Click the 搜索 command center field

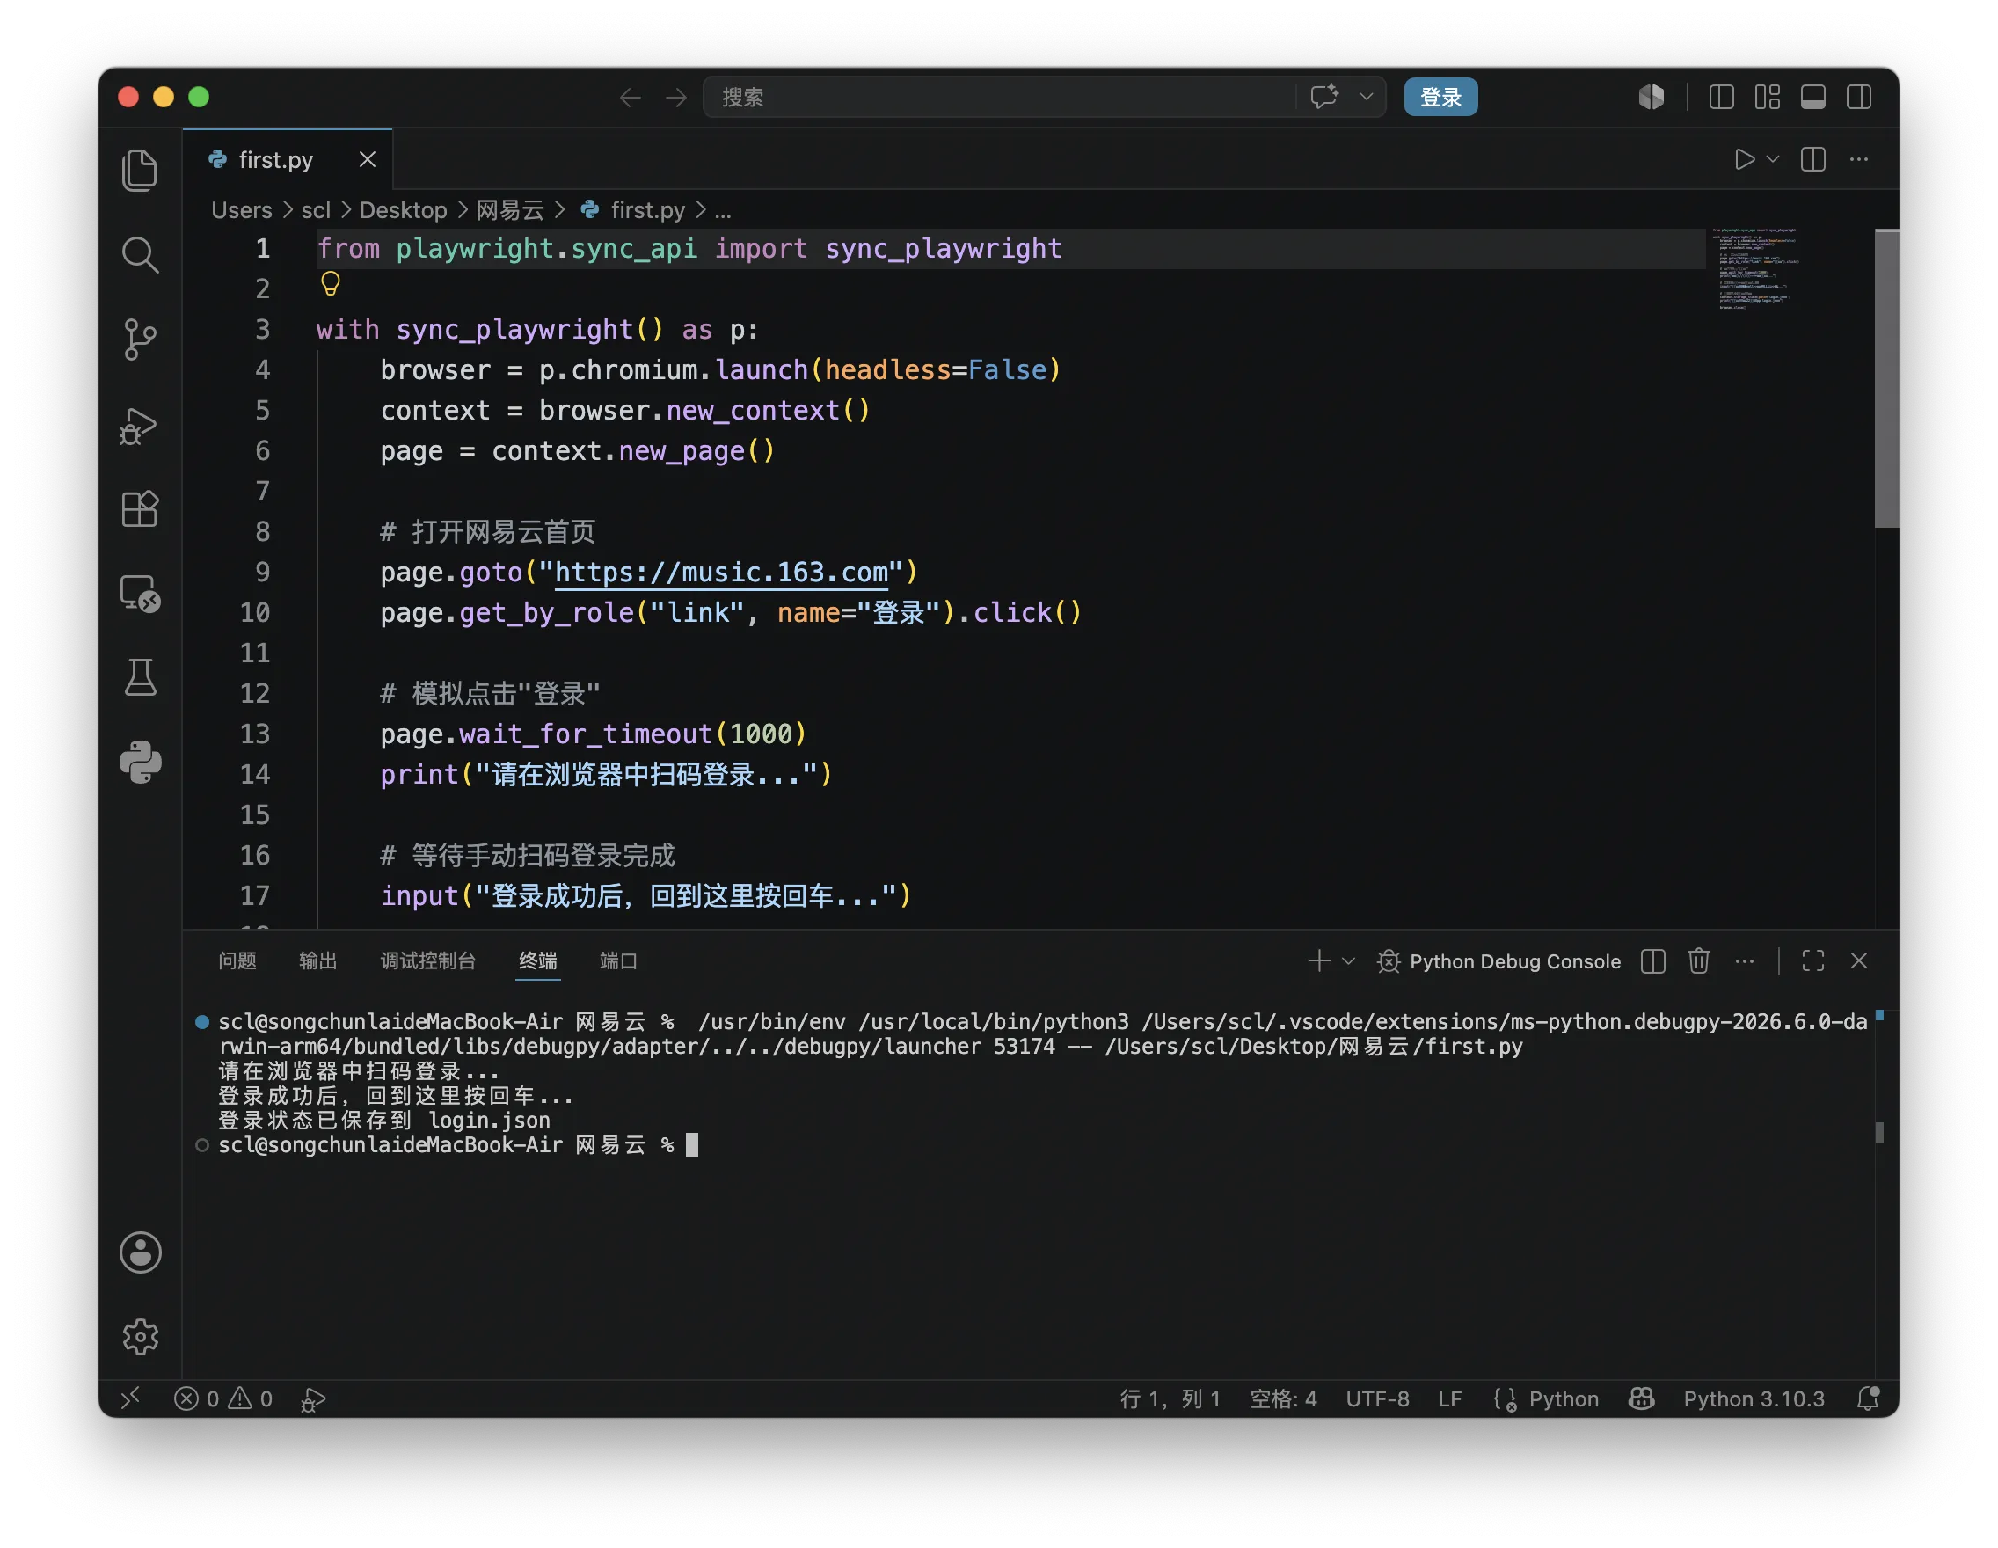(x=999, y=97)
